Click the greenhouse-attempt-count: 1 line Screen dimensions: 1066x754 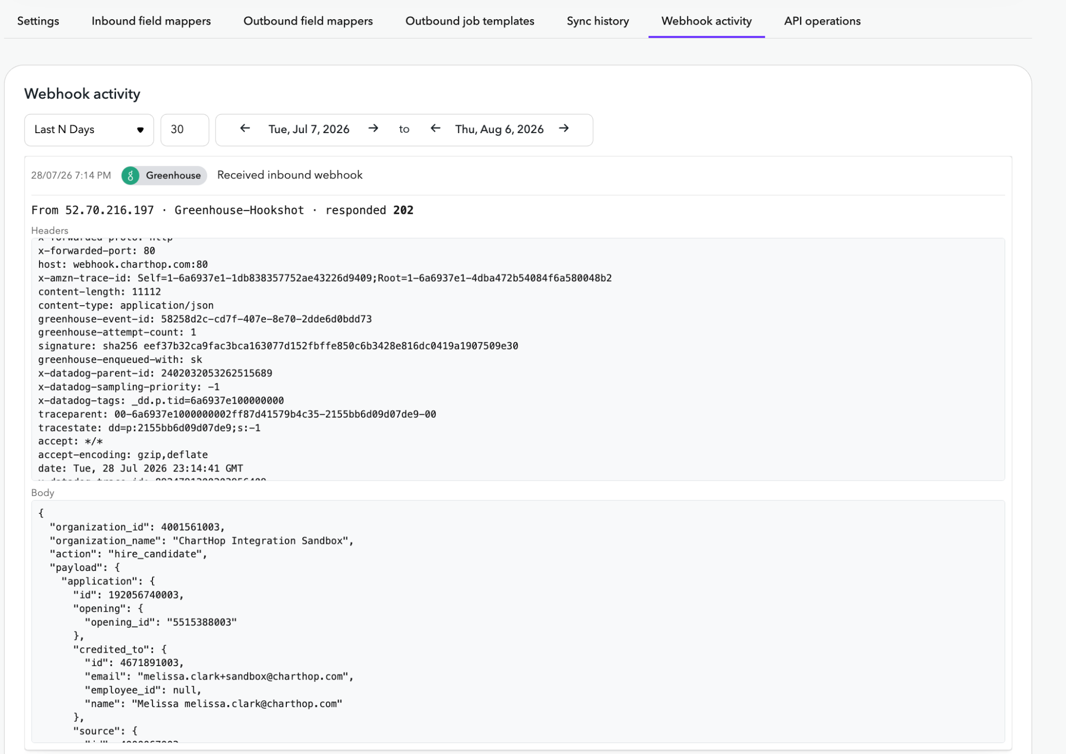117,332
